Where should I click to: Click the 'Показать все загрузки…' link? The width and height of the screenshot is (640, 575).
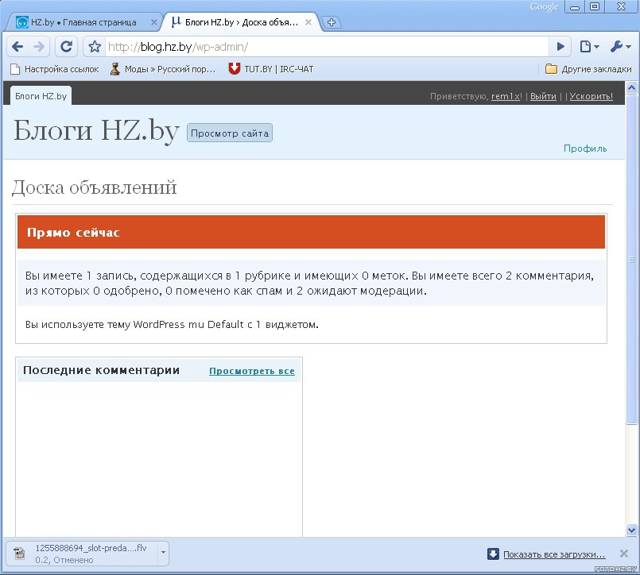(554, 554)
